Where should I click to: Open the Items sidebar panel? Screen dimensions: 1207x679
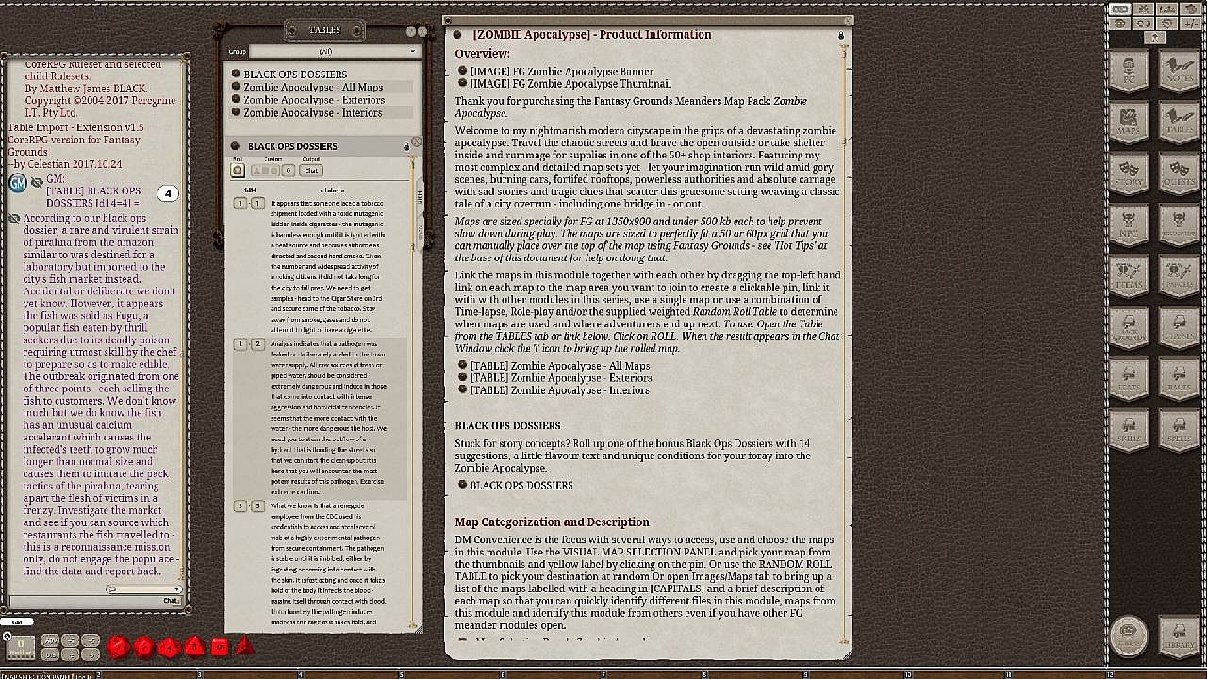click(1128, 275)
